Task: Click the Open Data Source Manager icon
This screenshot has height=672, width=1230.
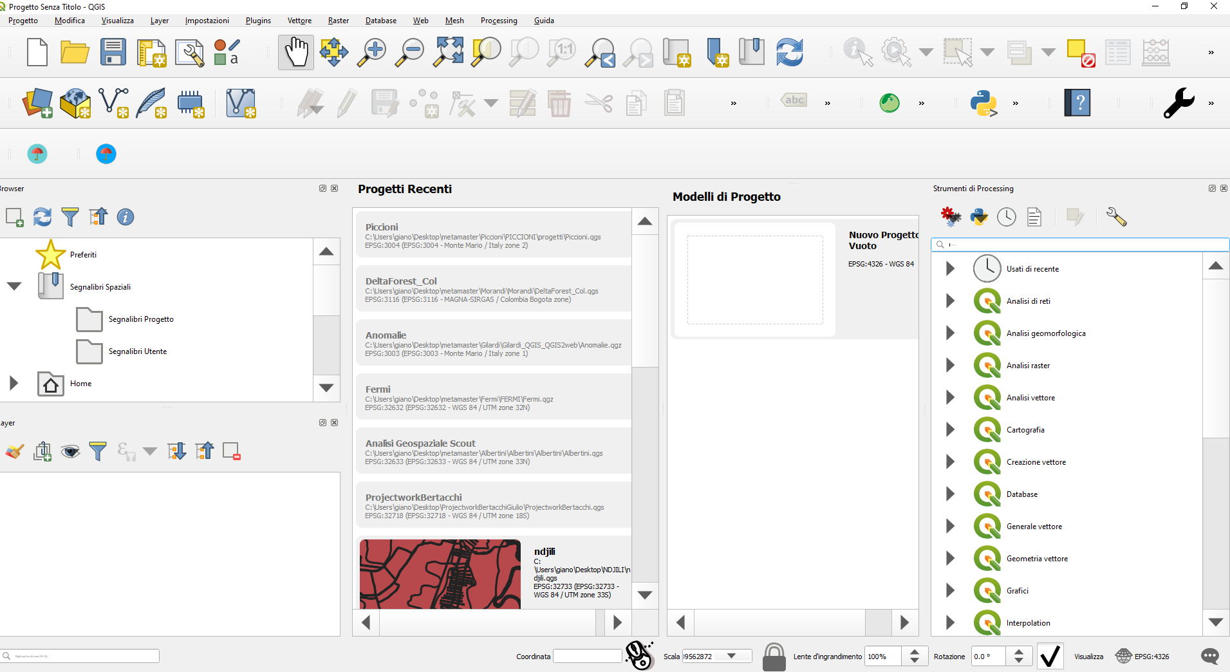Action: tap(37, 103)
